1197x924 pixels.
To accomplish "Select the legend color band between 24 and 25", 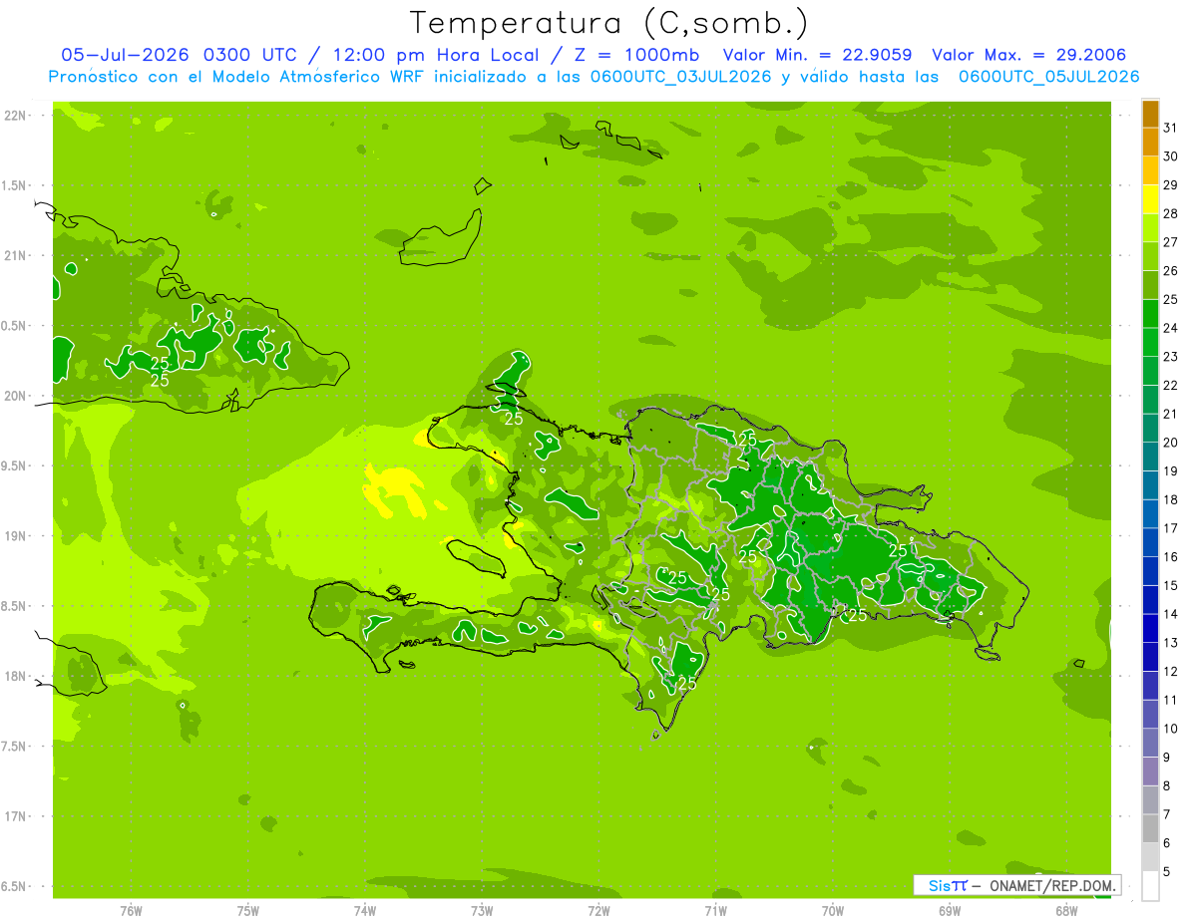I will [1150, 314].
